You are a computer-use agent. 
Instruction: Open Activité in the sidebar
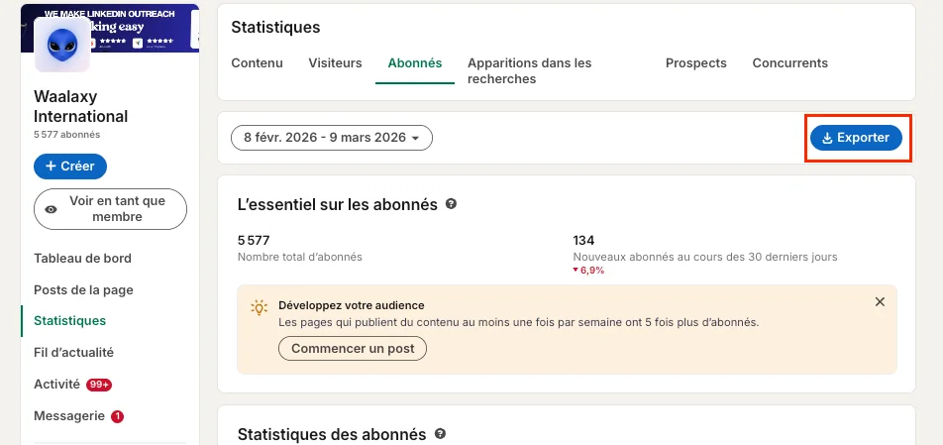(56, 385)
